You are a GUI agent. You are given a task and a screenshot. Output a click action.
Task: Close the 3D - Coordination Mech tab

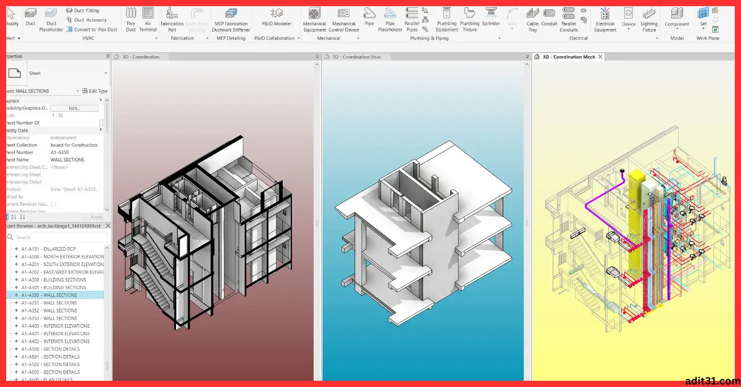(600, 57)
